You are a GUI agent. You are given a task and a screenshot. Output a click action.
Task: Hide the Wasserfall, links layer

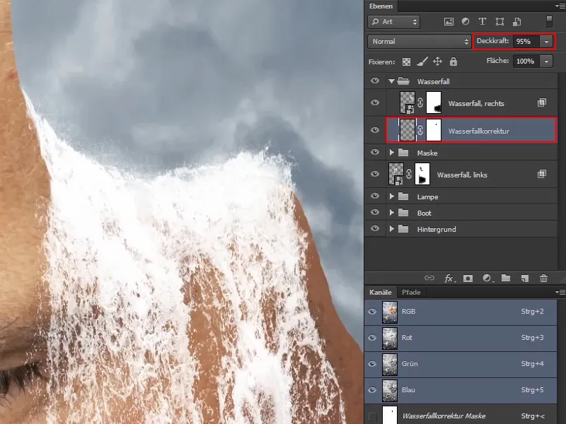375,174
